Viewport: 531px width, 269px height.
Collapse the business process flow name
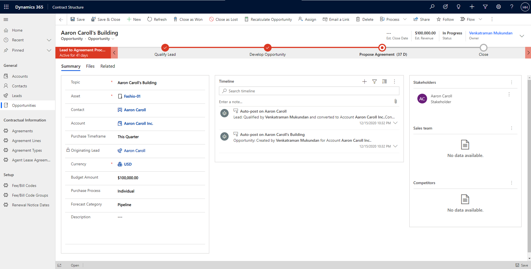click(114, 53)
